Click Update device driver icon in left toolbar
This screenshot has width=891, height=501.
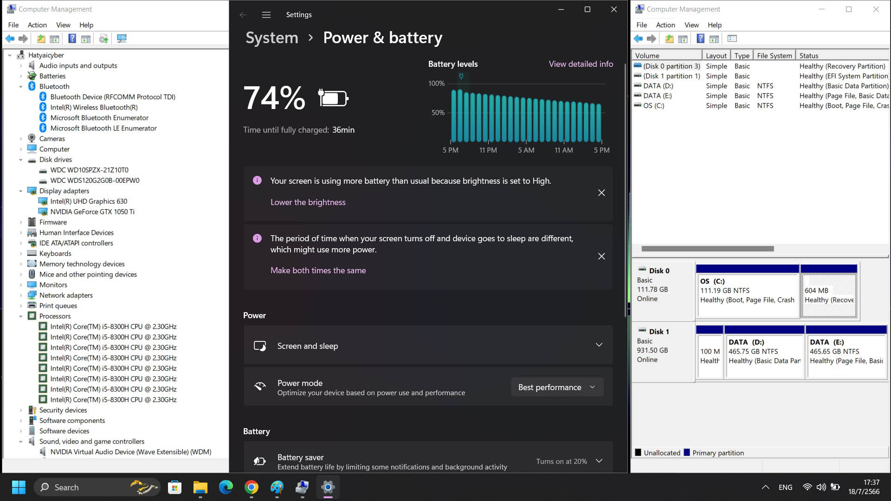(x=103, y=39)
